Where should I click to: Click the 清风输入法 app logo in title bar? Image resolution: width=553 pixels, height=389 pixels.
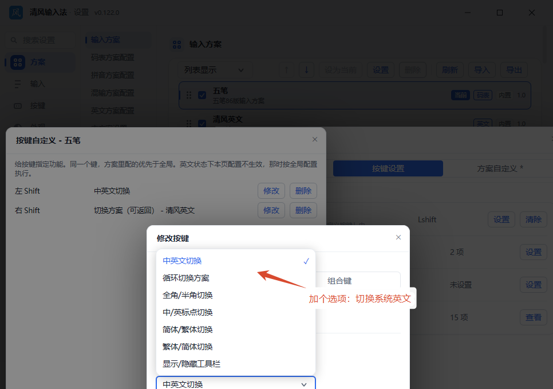(x=16, y=13)
